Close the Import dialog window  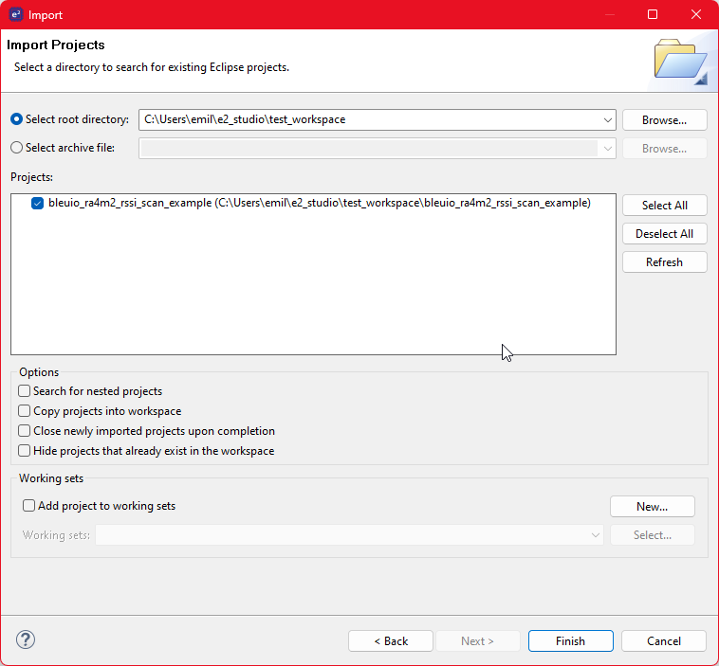point(696,15)
